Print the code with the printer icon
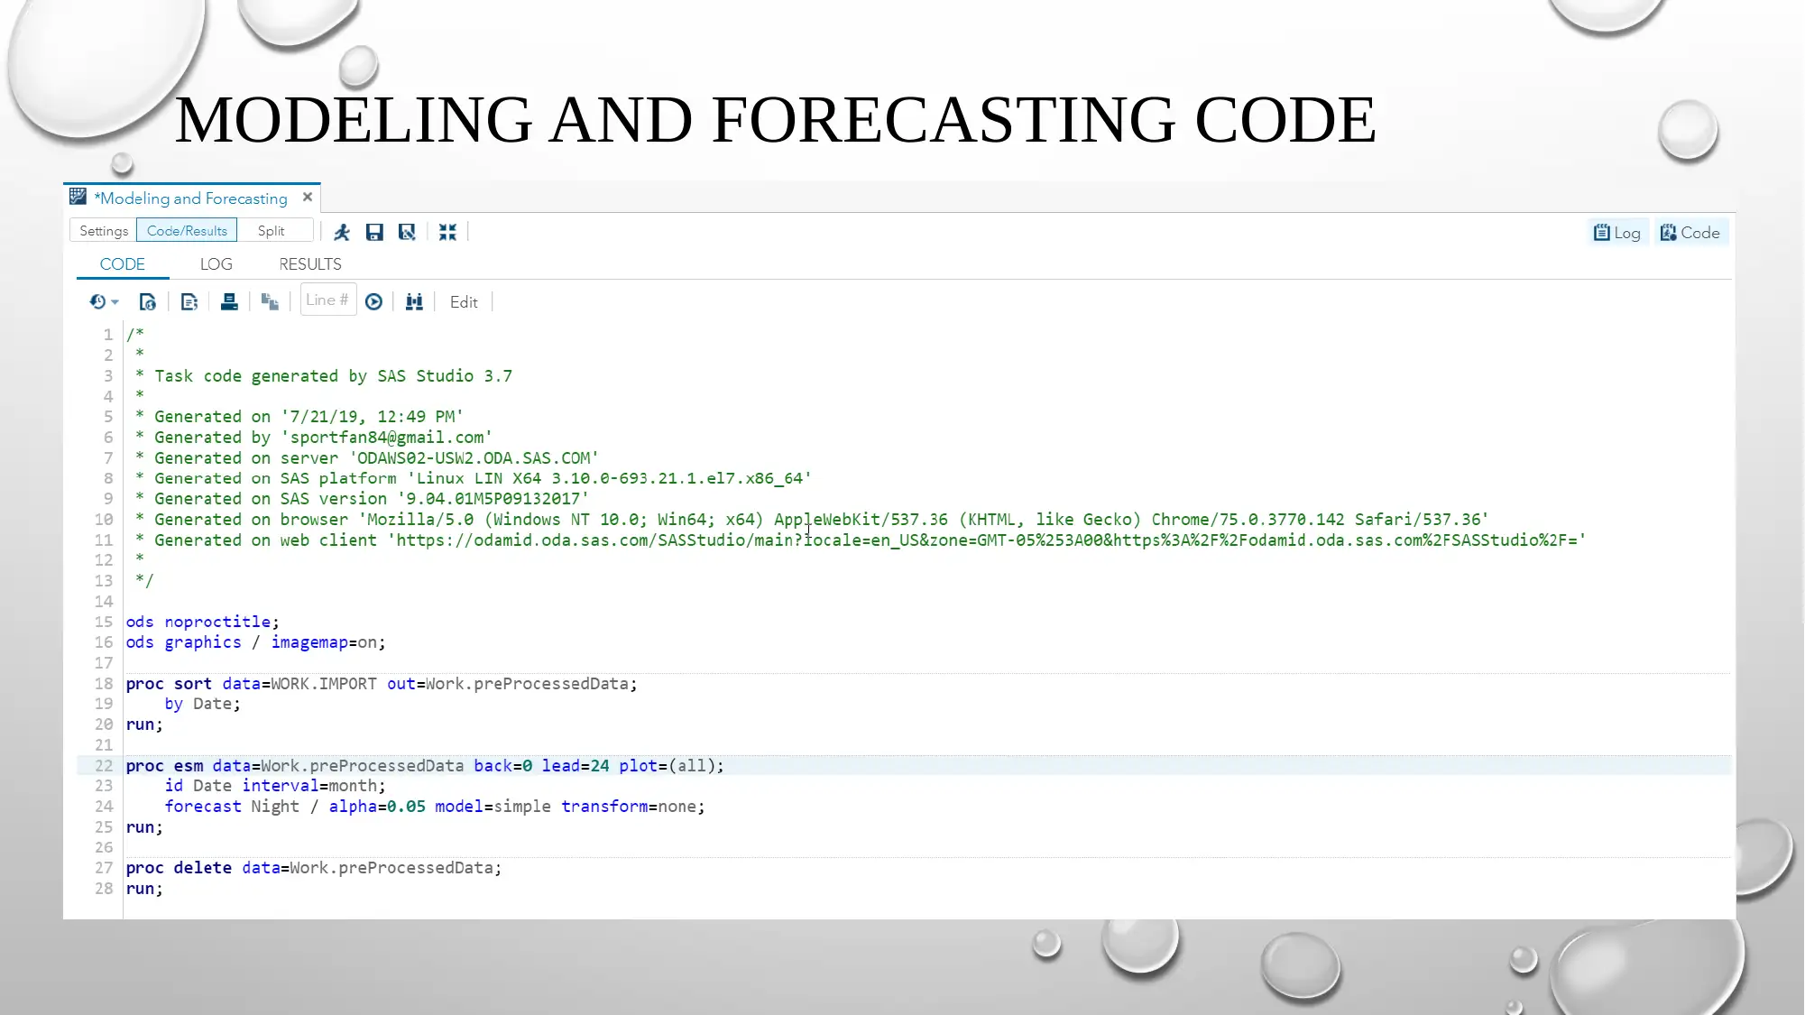Image resolution: width=1805 pixels, height=1015 pixels. (x=229, y=302)
